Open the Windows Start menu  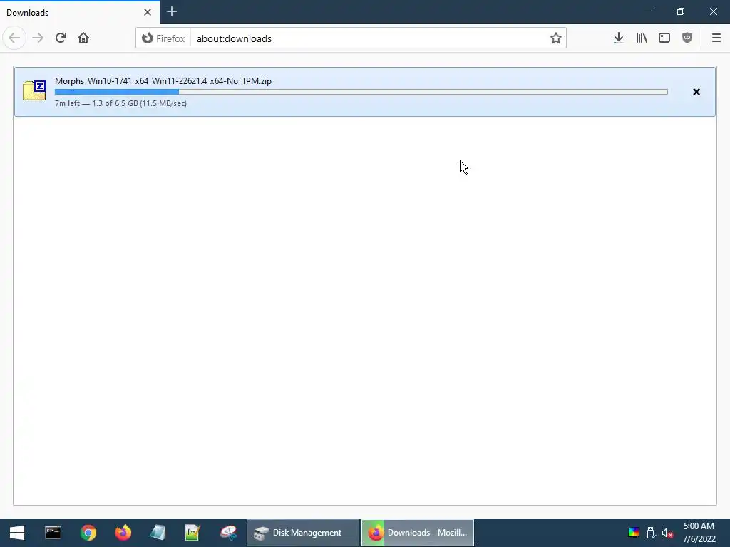point(17,533)
